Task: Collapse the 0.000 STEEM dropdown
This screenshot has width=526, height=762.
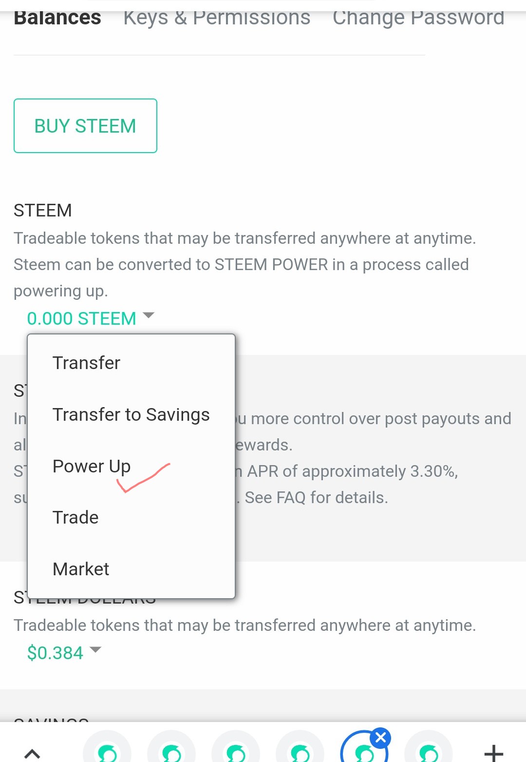Action: click(91, 318)
